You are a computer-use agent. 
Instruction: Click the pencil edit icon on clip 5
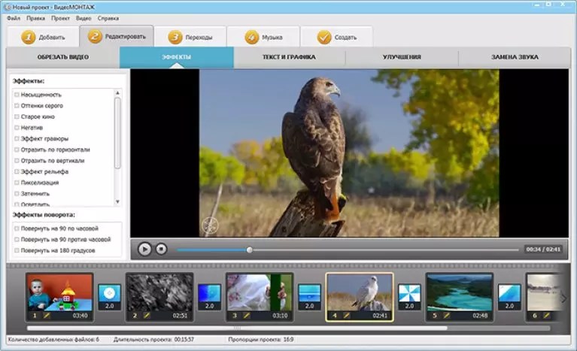(446, 316)
